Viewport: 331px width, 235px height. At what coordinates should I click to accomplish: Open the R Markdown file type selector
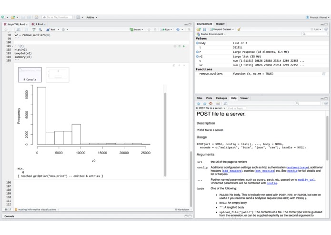[183, 209]
